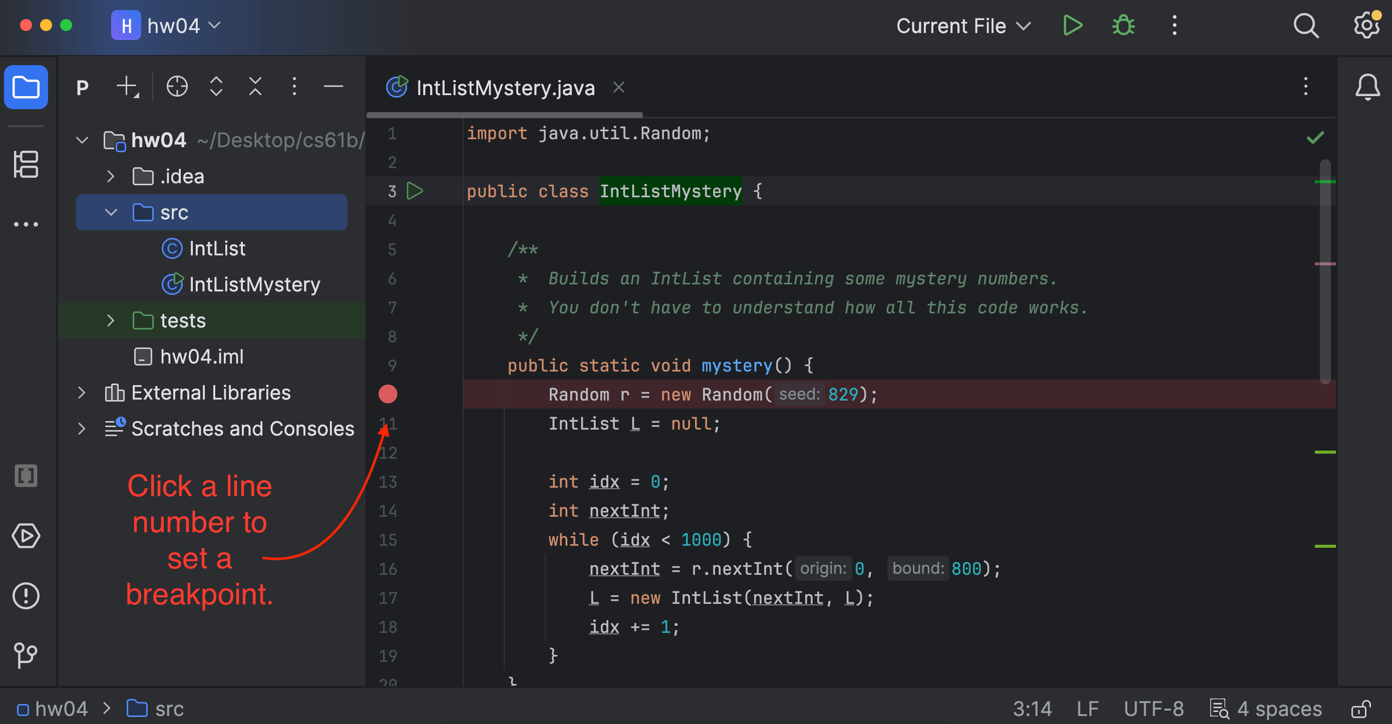Screen dimensions: 1392x724
Task: Open IntList class in the project tree
Action: [x=217, y=248]
